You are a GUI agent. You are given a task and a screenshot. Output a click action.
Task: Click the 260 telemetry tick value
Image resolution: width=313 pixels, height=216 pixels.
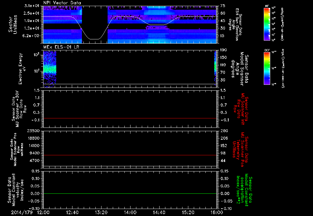click(x=224, y=131)
